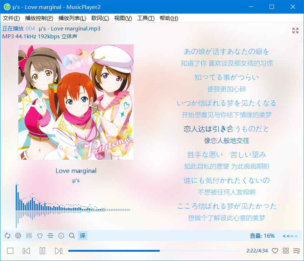304x261 pixels.
Task: Open the 工具(T) menu
Action: [146, 18]
